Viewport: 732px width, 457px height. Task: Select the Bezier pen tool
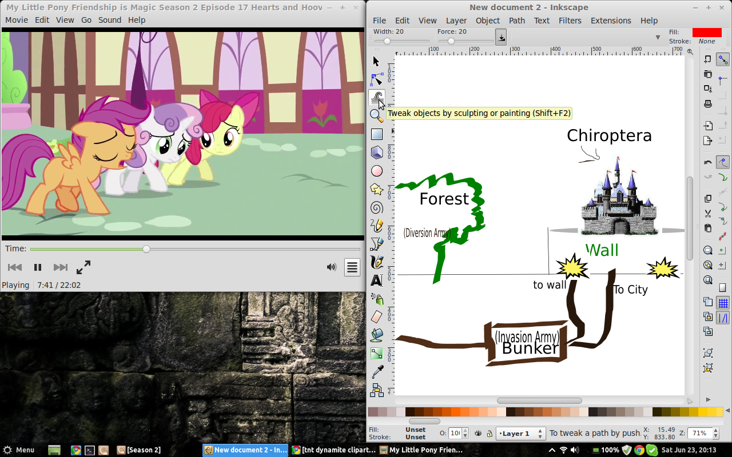coord(376,244)
